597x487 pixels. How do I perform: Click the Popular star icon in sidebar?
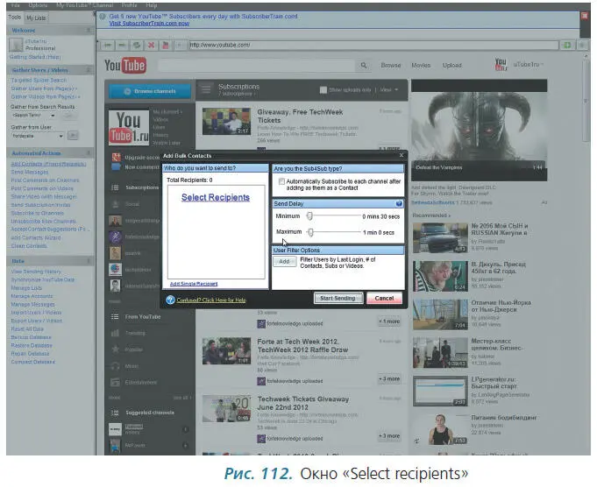(x=116, y=349)
